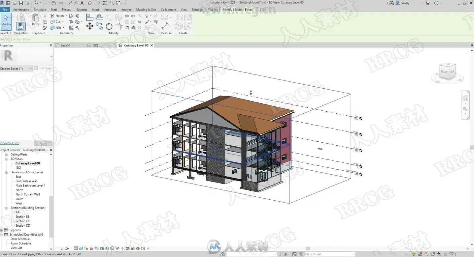Activate the Join geometry tool
Image resolution: width=474 pixels, height=257 pixels.
pos(56,28)
